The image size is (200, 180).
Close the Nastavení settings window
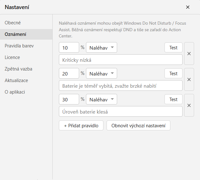(x=188, y=7)
